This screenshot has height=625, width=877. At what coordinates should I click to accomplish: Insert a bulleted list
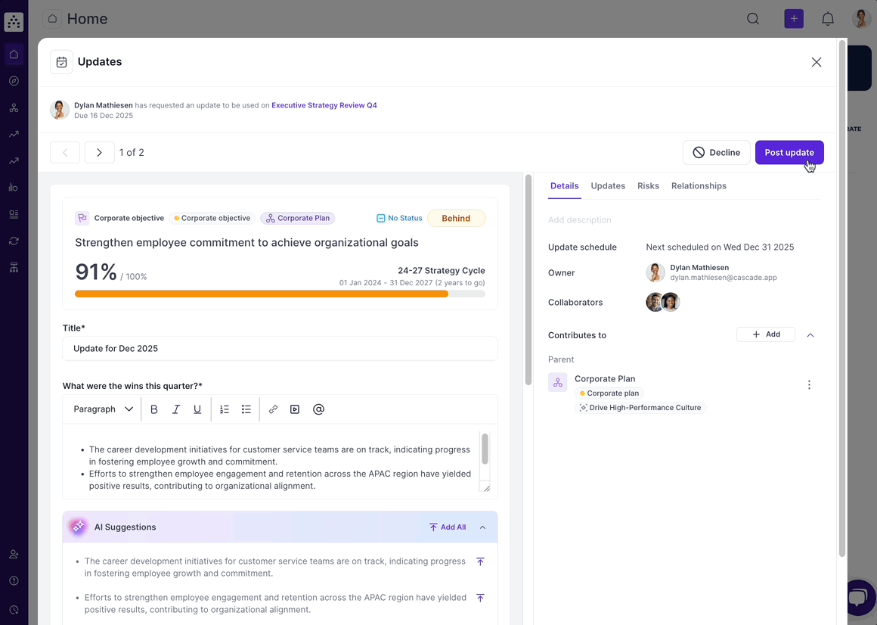click(x=246, y=409)
